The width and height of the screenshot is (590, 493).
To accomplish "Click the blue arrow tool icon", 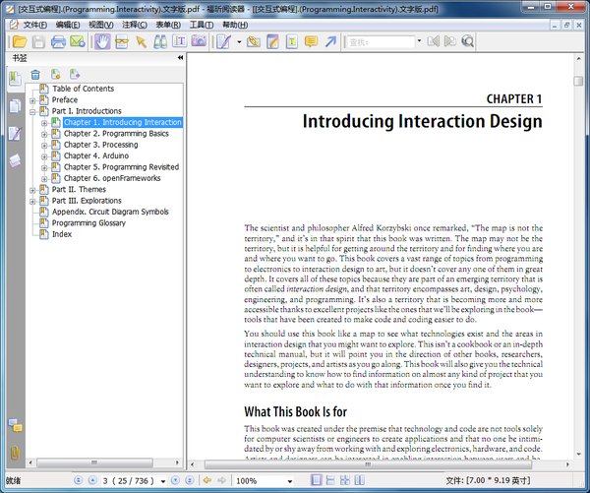I will click(x=330, y=41).
